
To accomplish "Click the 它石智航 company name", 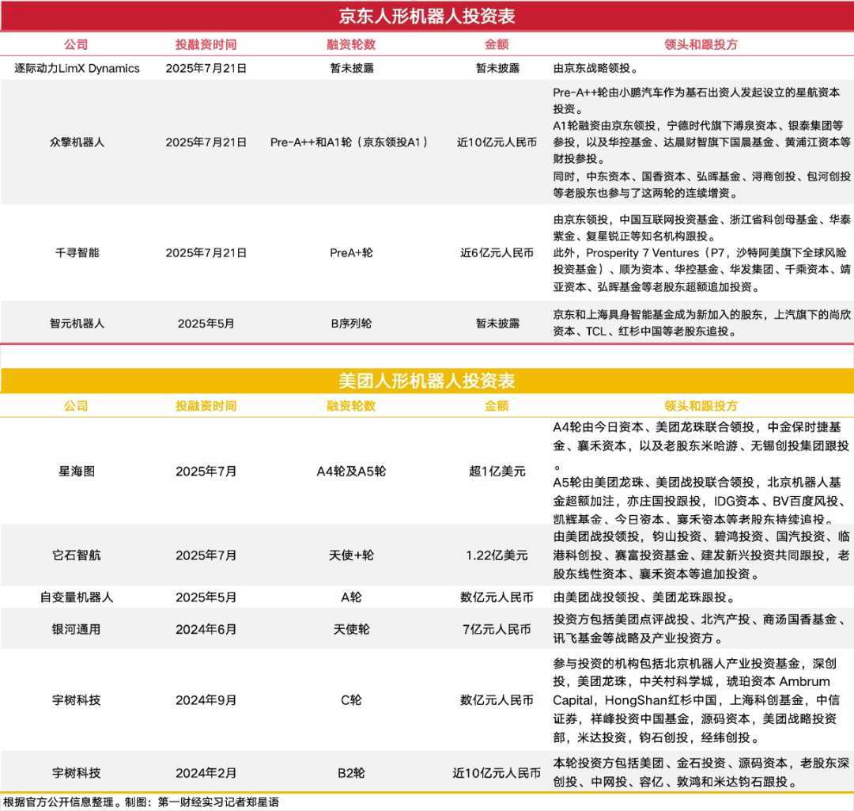I will (x=77, y=555).
